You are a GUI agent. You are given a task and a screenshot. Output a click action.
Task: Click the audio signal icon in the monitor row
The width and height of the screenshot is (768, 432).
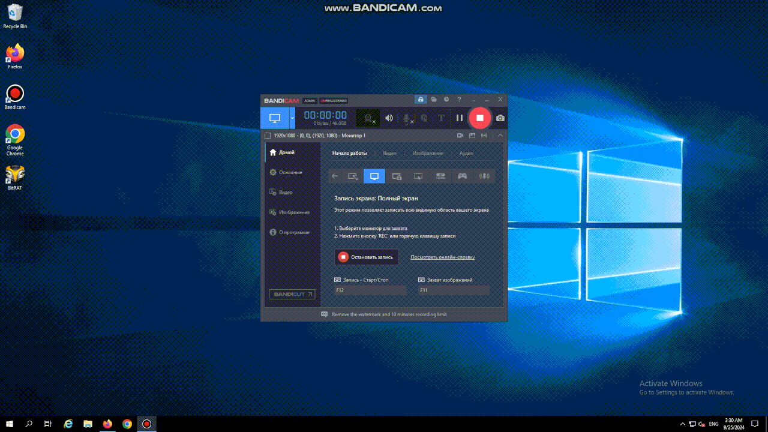(484, 136)
